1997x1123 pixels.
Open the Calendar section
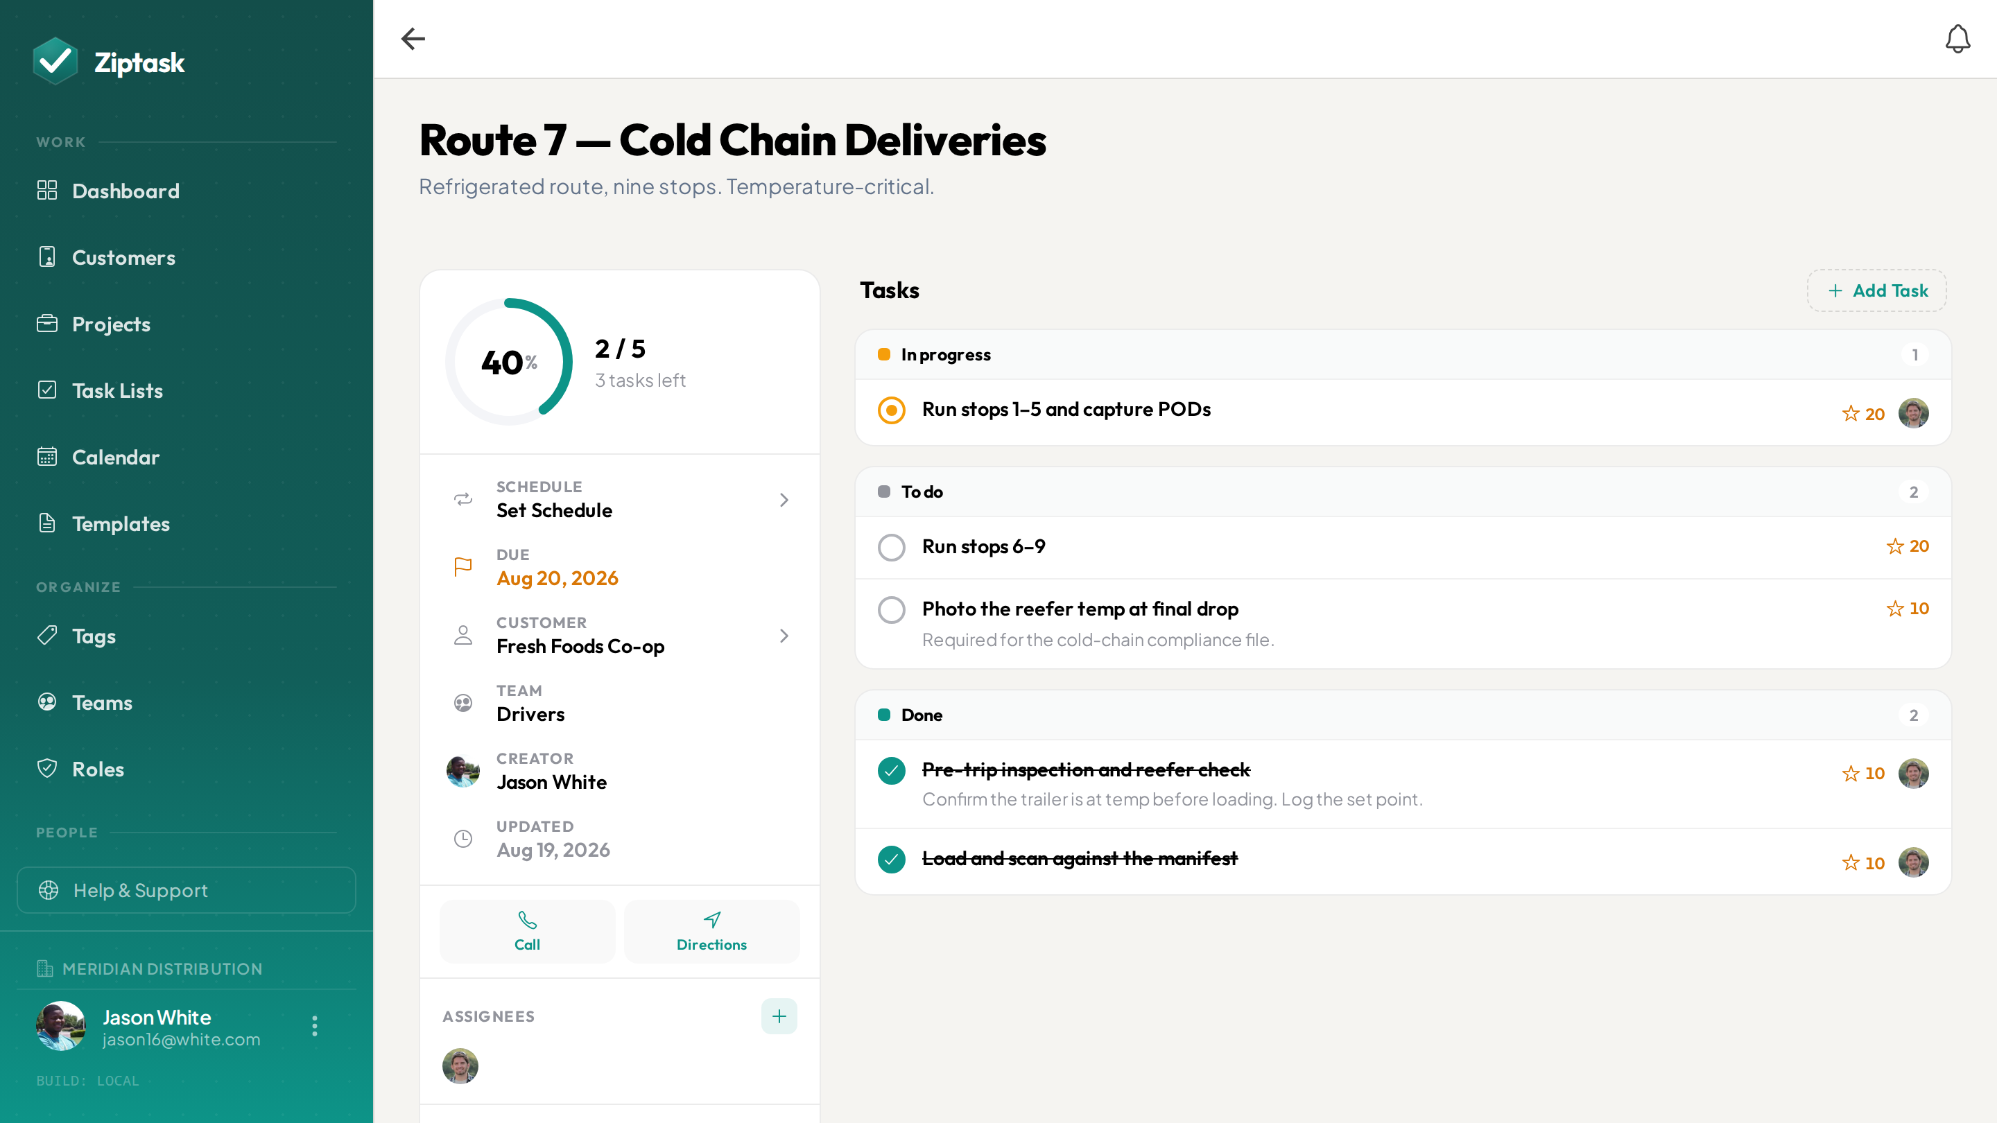[186, 458]
